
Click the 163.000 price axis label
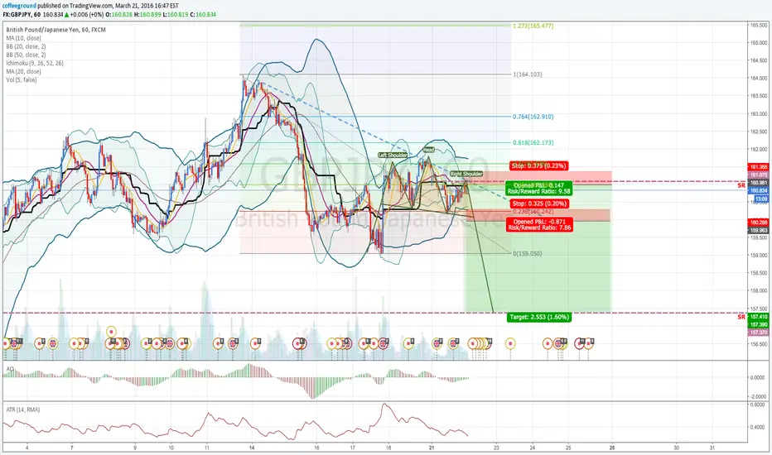tap(759, 113)
